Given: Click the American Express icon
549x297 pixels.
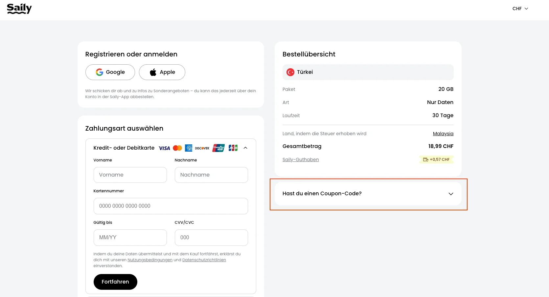Looking at the screenshot, I should [189, 148].
